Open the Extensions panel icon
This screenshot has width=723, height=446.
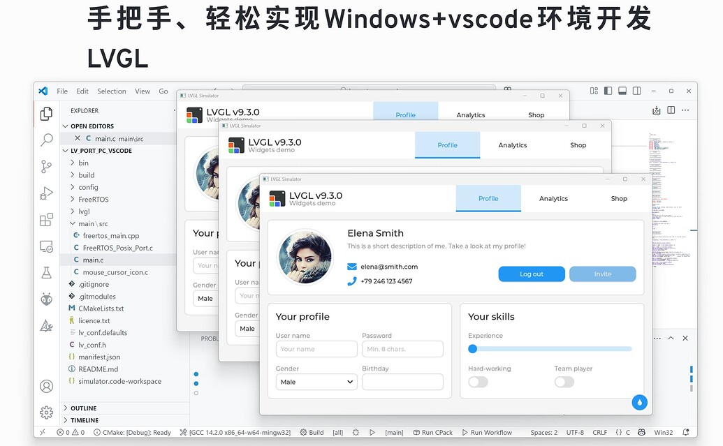tap(46, 219)
